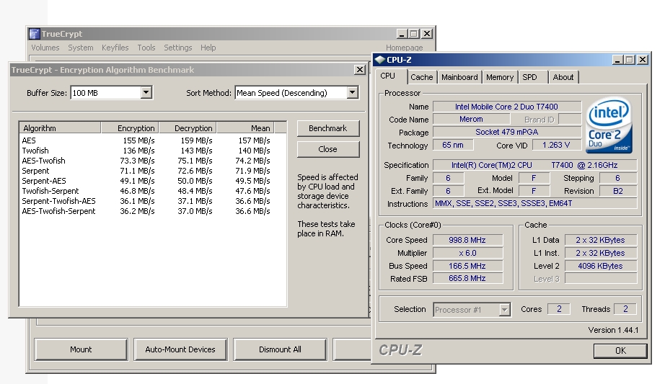Click the L1 Inst. cache value

coord(601,253)
